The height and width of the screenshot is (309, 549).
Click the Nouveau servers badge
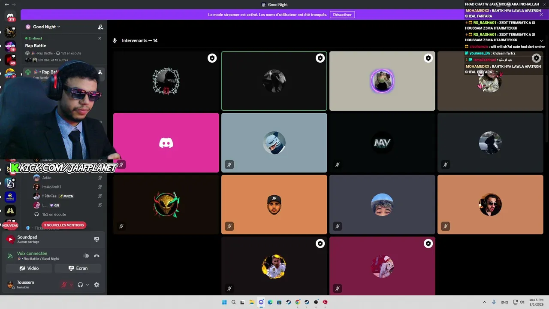(x=10, y=225)
